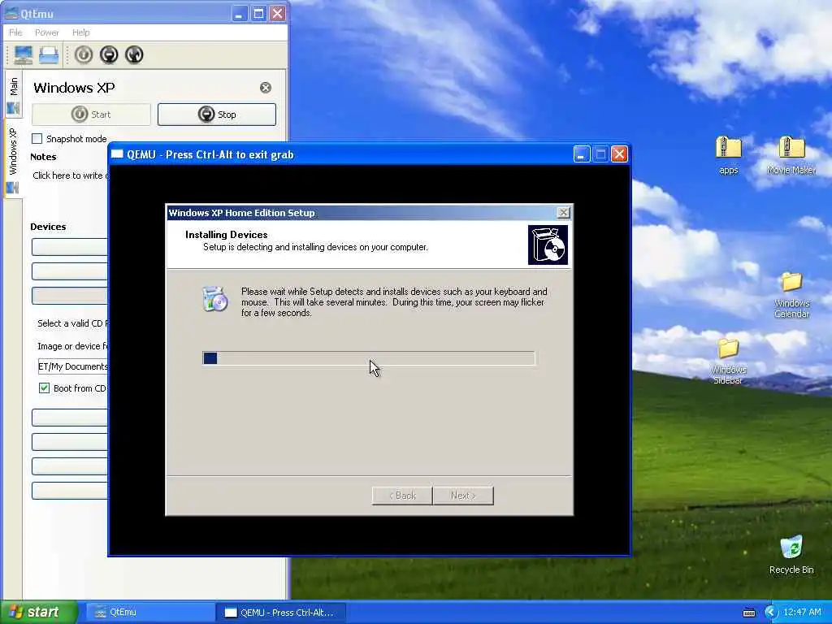The image size is (832, 624).
Task: Open the Help menu in QtEmu
Action: pos(81,32)
